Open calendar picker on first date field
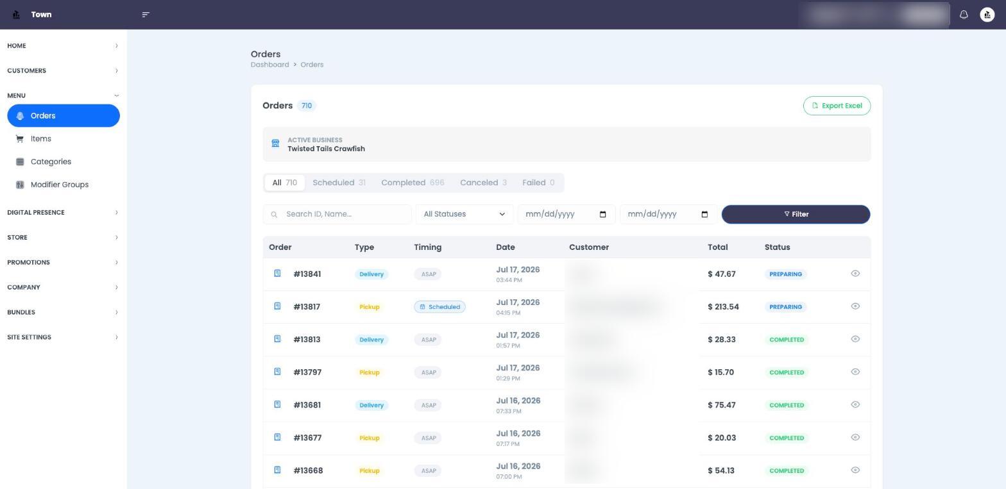The image size is (1006, 489). click(602, 214)
